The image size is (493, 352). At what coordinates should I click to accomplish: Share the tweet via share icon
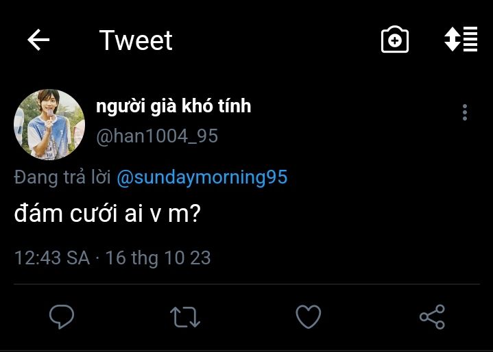tap(432, 316)
